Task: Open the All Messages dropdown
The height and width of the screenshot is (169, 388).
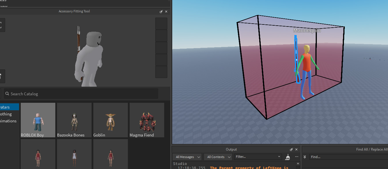Action: click(187, 157)
